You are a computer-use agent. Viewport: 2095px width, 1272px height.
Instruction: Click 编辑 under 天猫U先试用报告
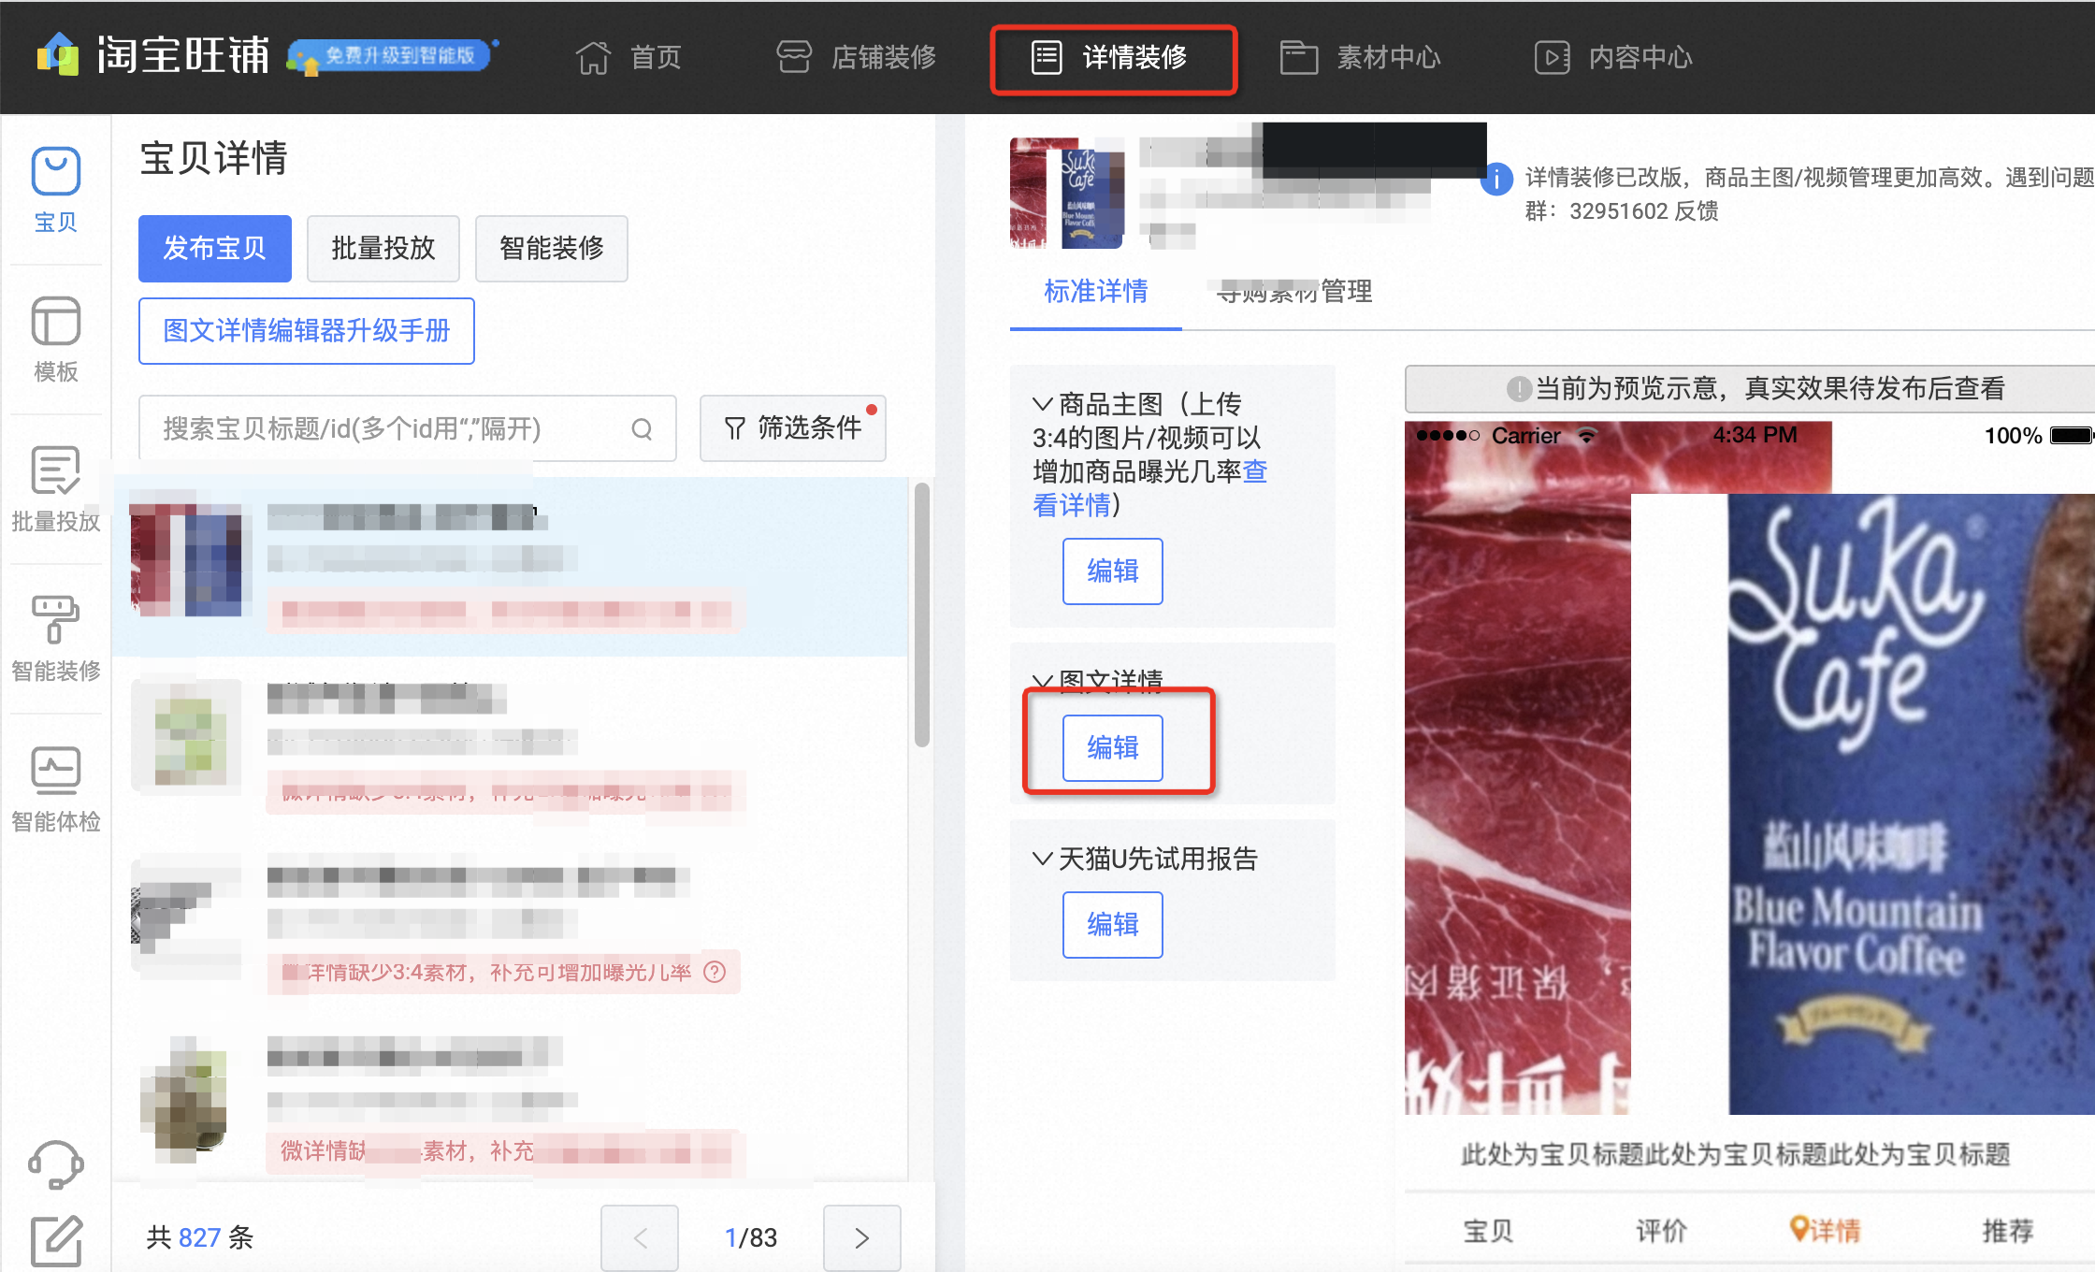click(1113, 925)
